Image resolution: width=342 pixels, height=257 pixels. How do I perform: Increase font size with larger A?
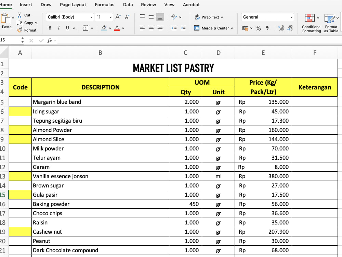pos(118,17)
